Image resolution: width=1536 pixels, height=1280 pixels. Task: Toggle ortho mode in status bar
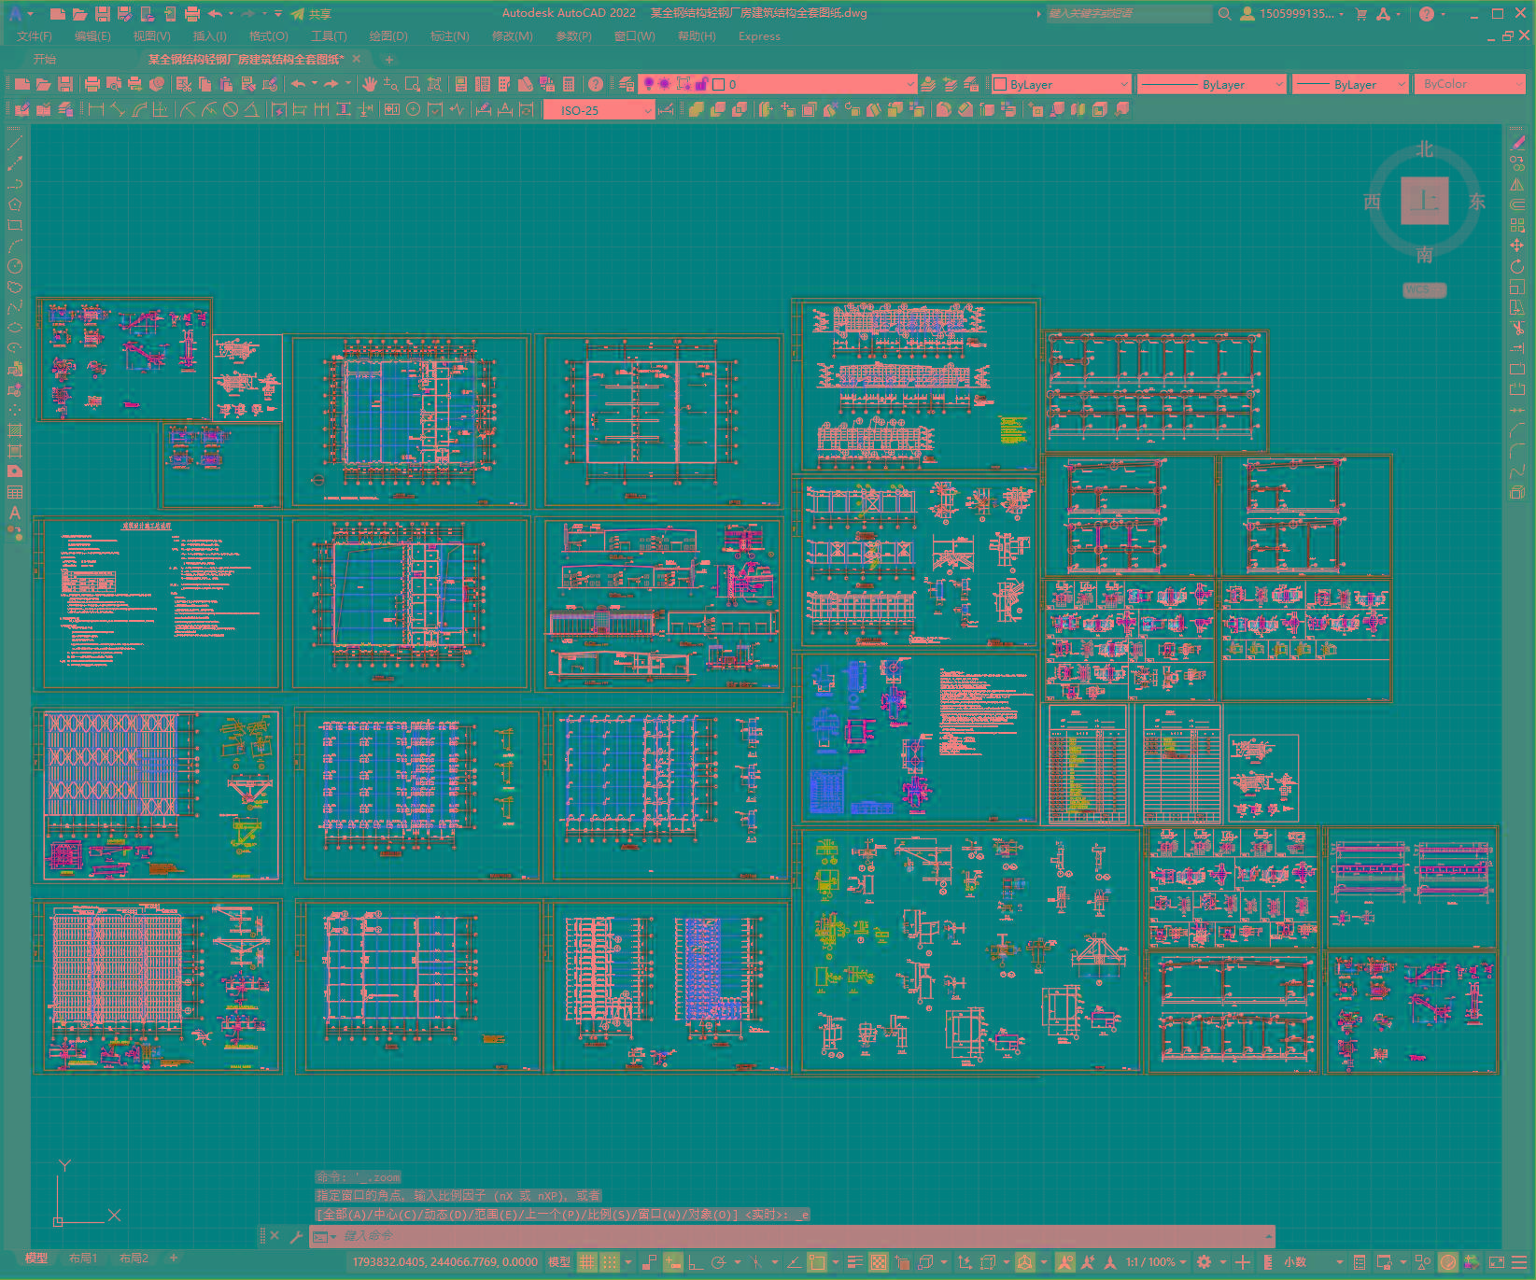696,1262
